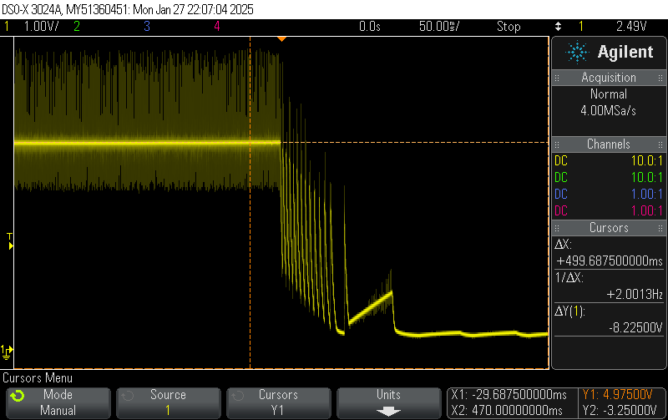Screen dimensions: 668x420
Task: Click the blue channel 3 DC 1.00:1 row
Action: pyautogui.click(x=609, y=194)
